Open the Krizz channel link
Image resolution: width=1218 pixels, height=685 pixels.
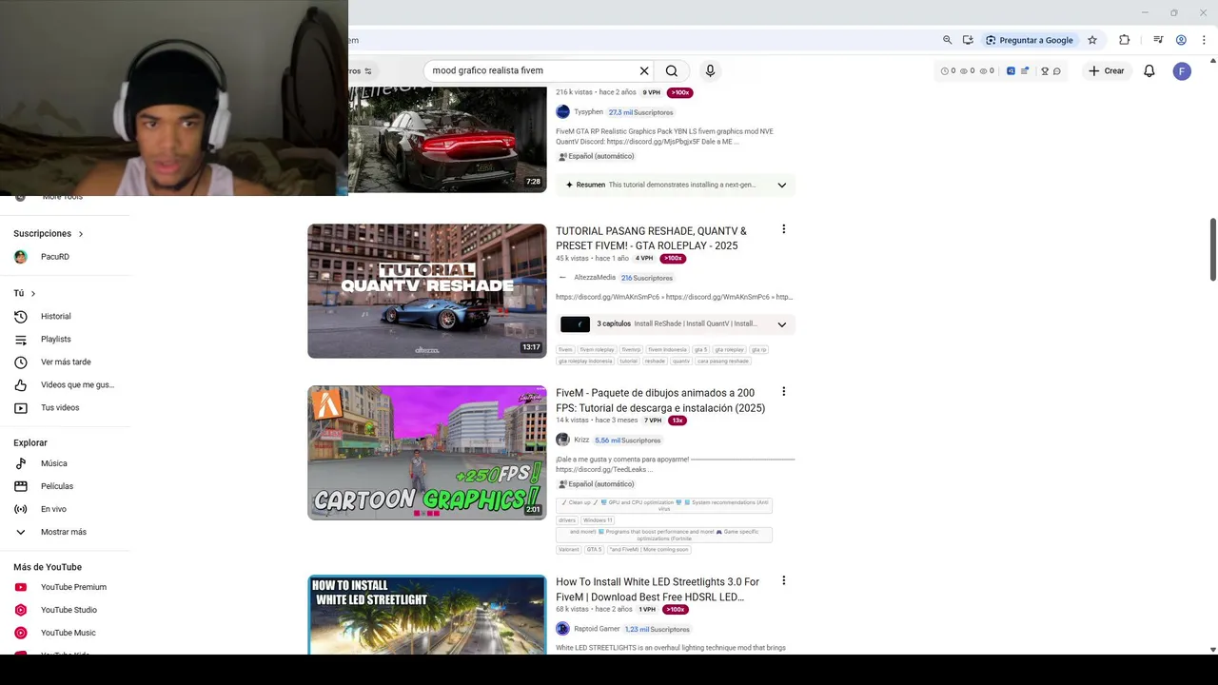point(581,440)
